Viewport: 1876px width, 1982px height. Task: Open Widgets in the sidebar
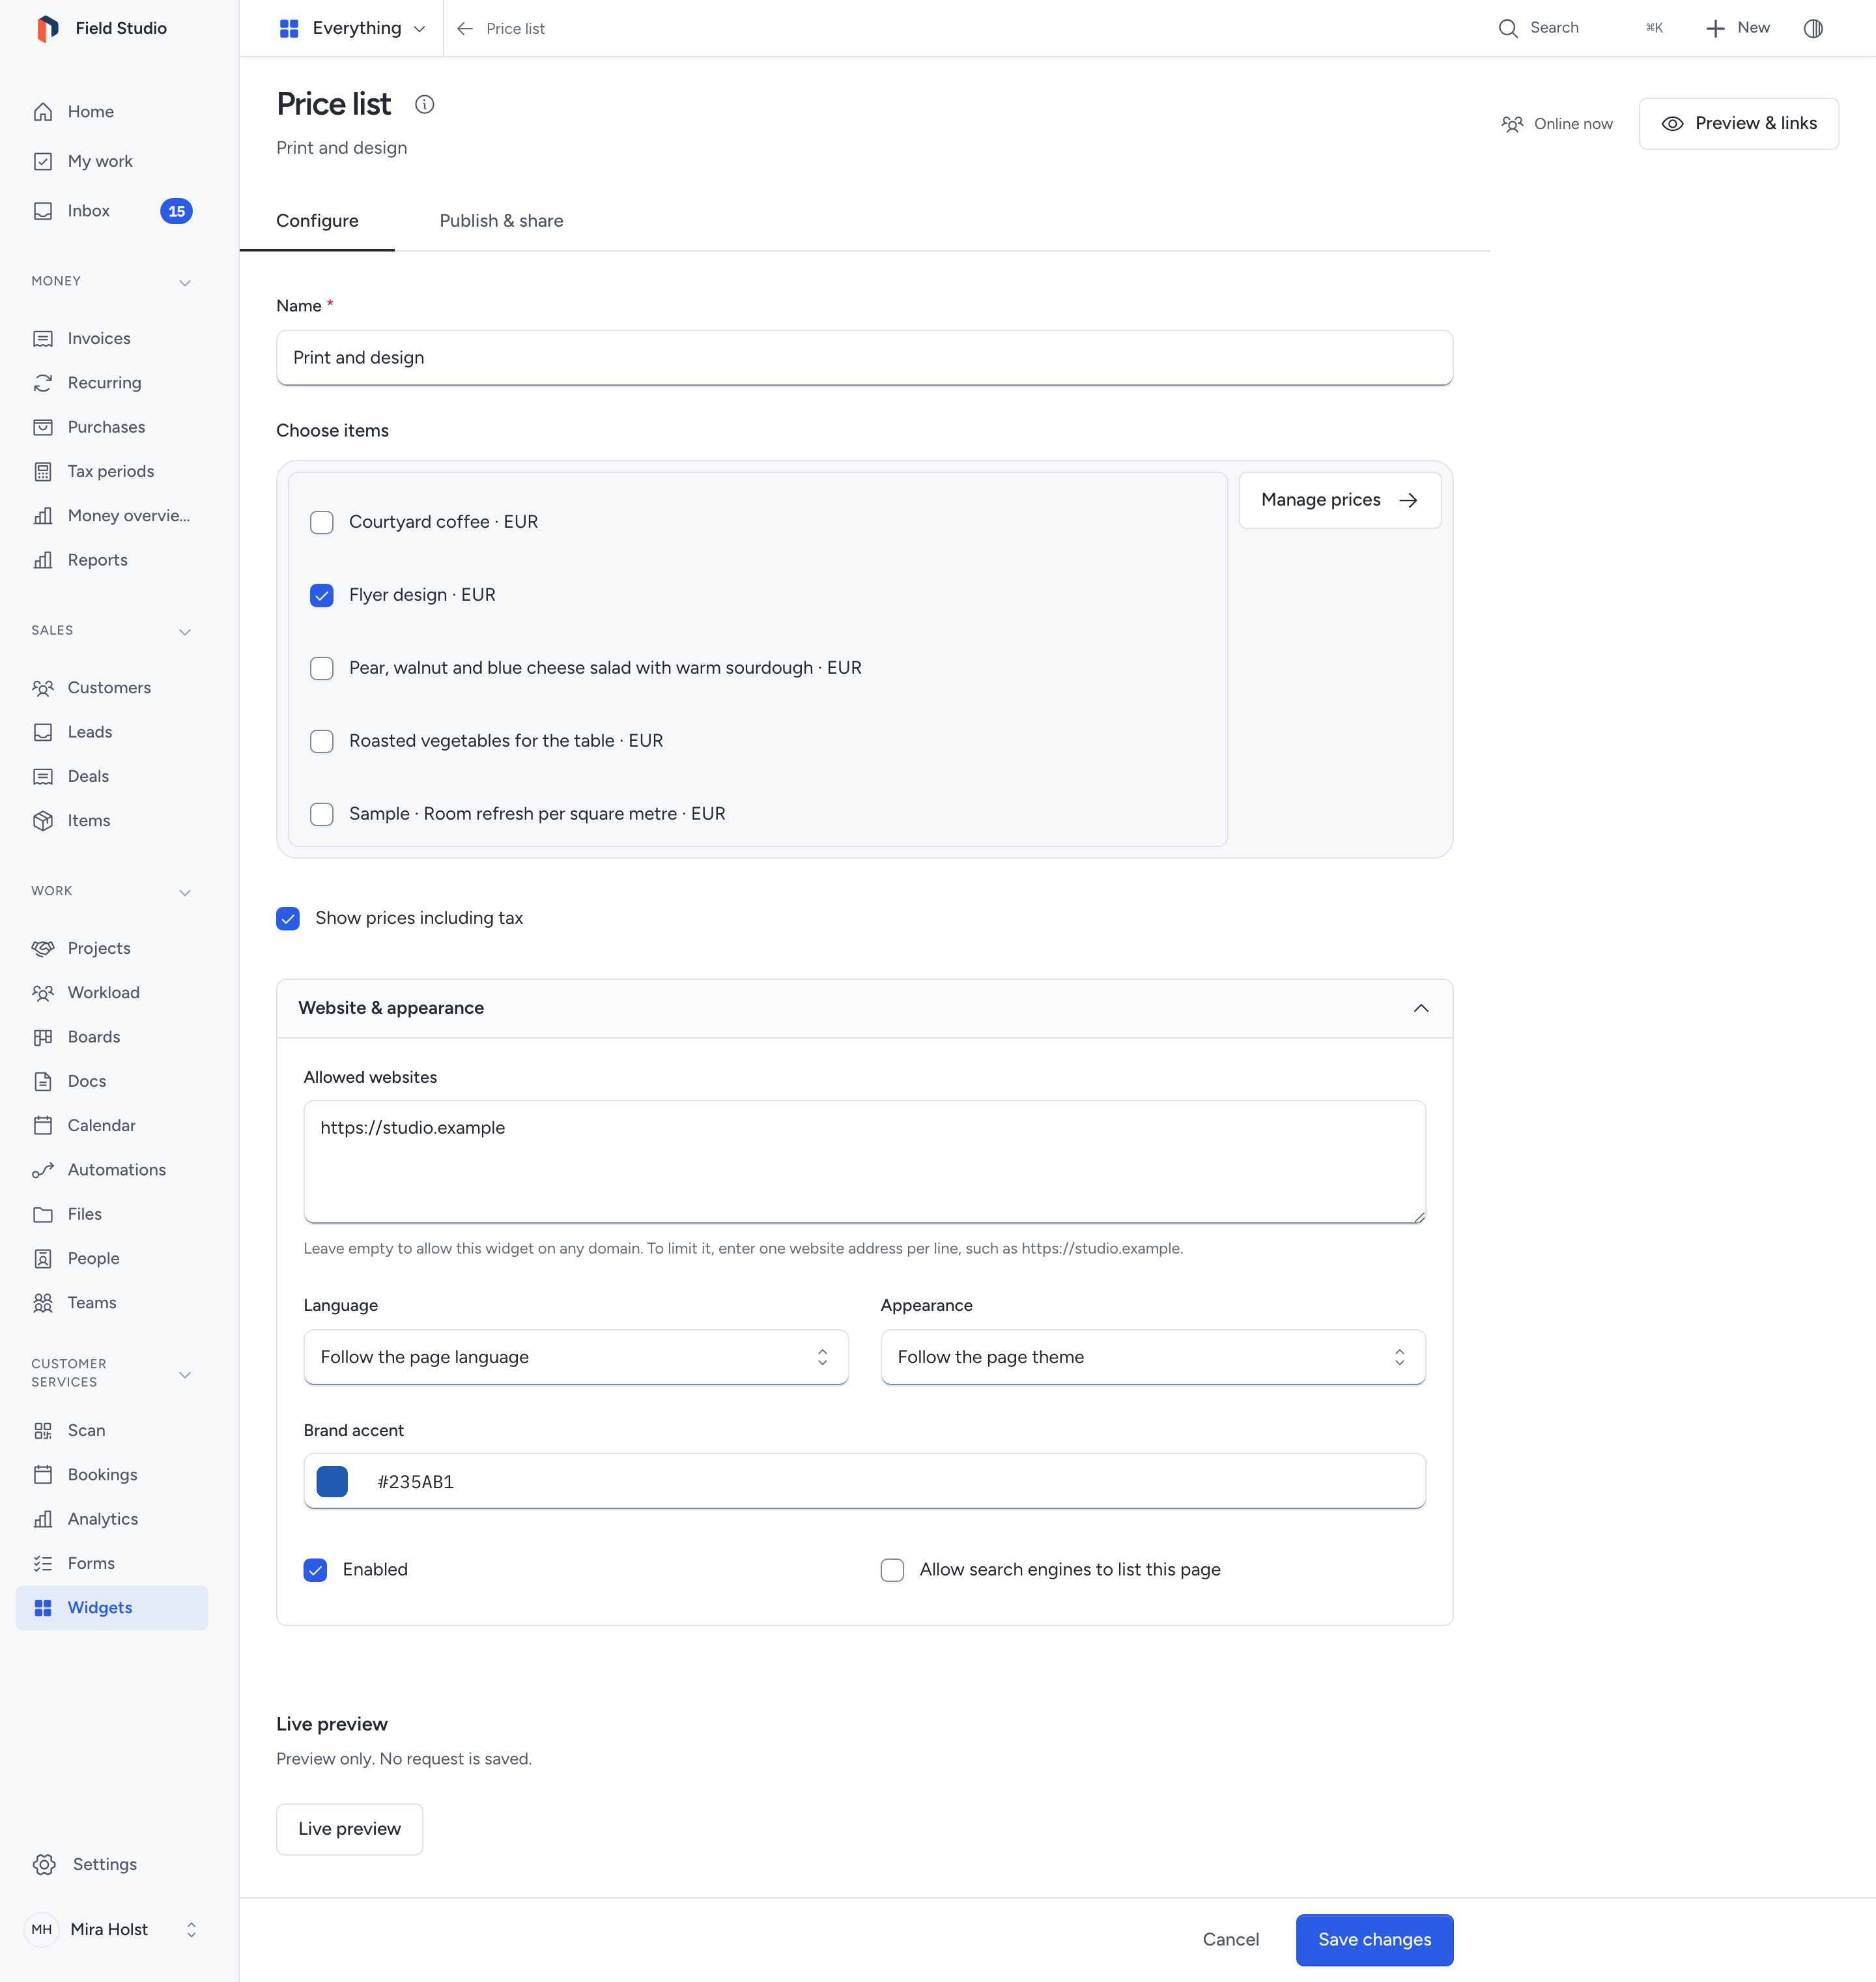click(112, 1608)
